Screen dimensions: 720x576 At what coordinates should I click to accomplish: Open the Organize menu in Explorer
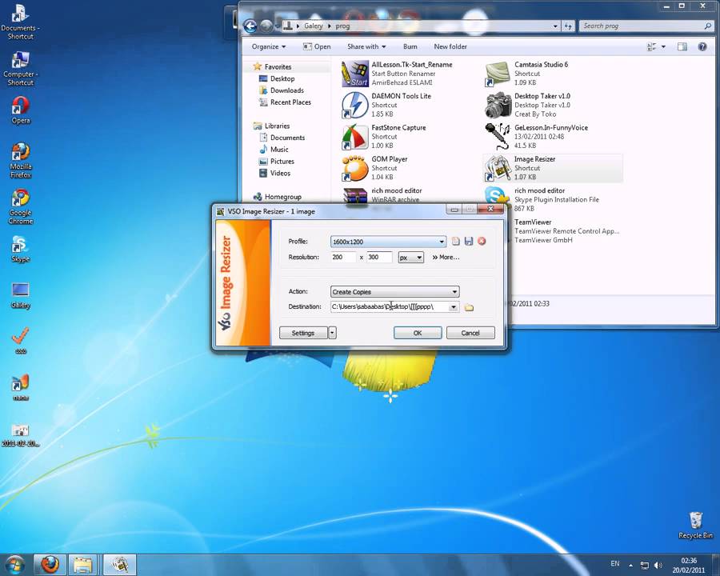269,46
